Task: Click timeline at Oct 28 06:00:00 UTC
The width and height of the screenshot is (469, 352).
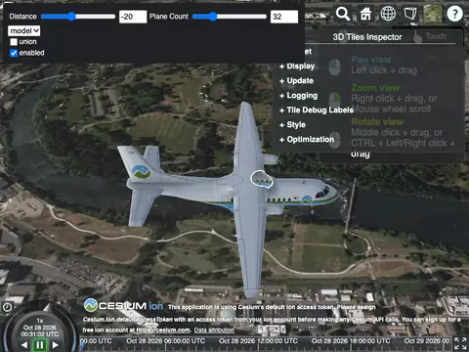Action: click(166, 341)
